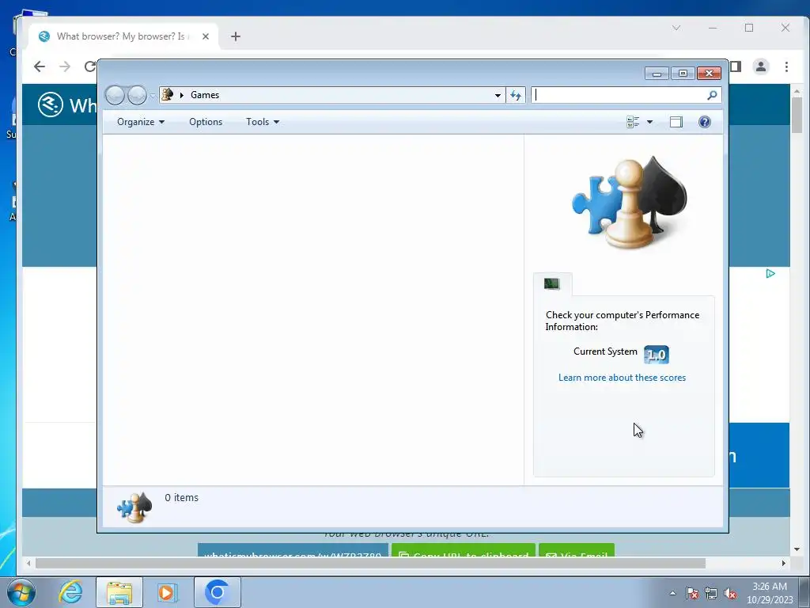This screenshot has width=810, height=608.
Task: Select the performance tab icon in preview pane
Action: point(552,284)
